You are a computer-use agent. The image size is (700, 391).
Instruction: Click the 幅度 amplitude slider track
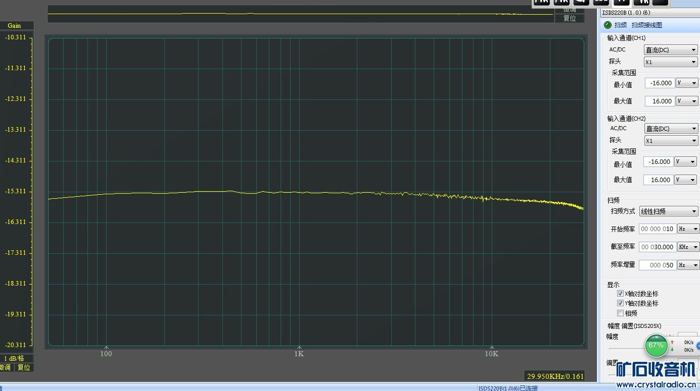click(x=627, y=349)
